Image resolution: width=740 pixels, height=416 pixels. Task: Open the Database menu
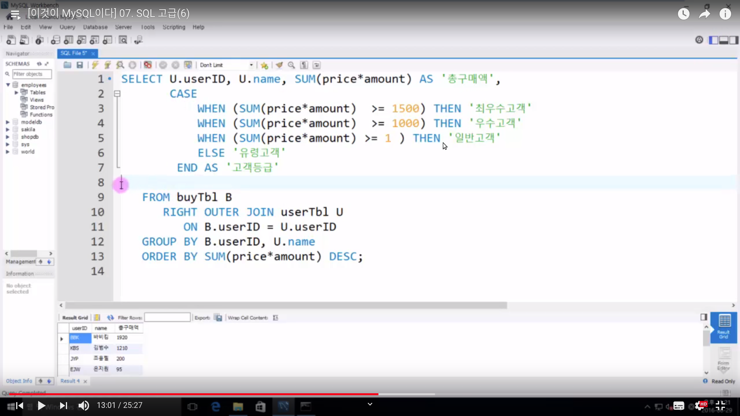pos(95,27)
